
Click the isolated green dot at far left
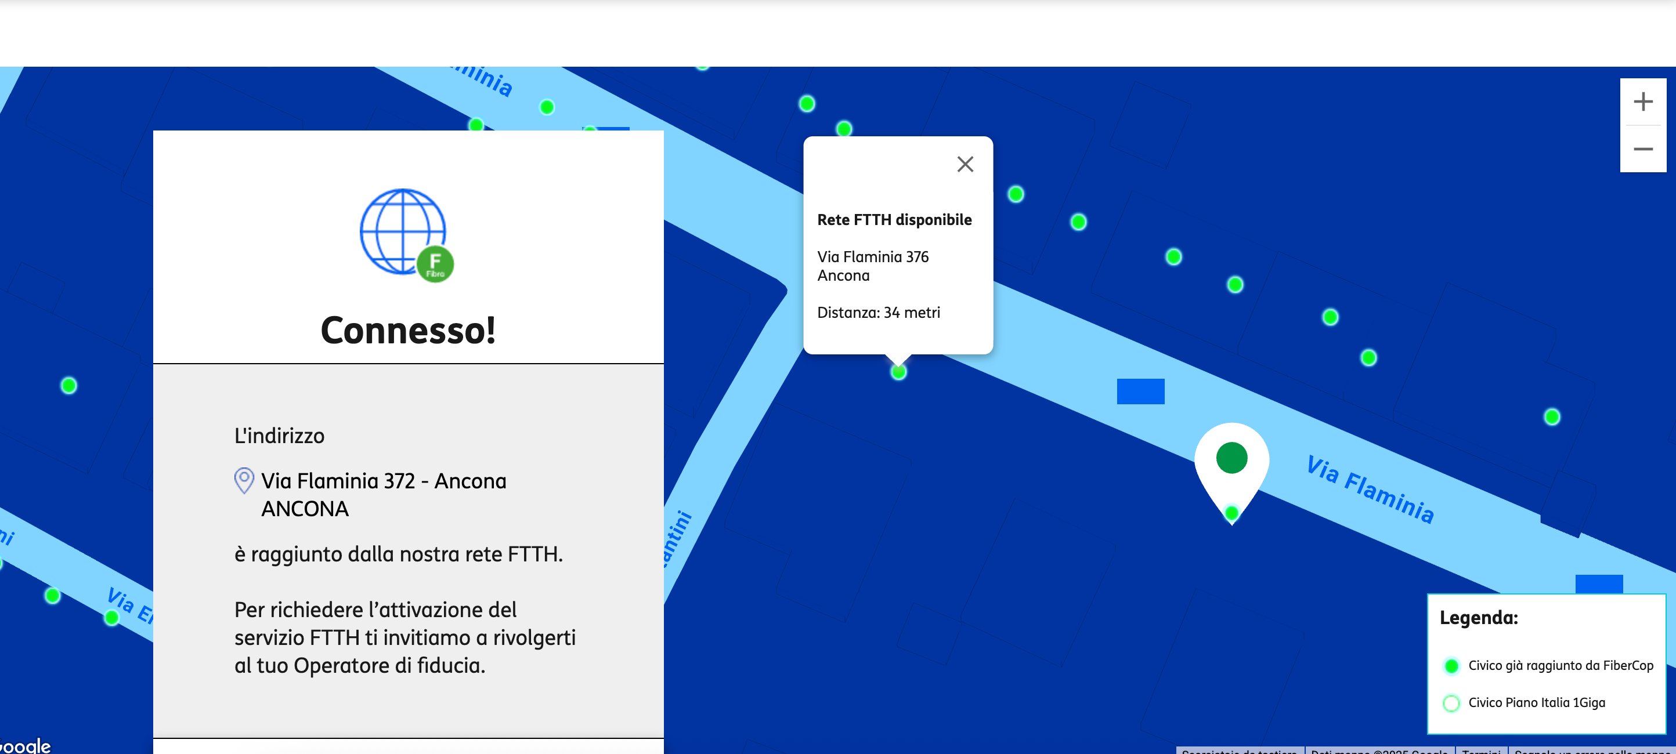(x=68, y=386)
